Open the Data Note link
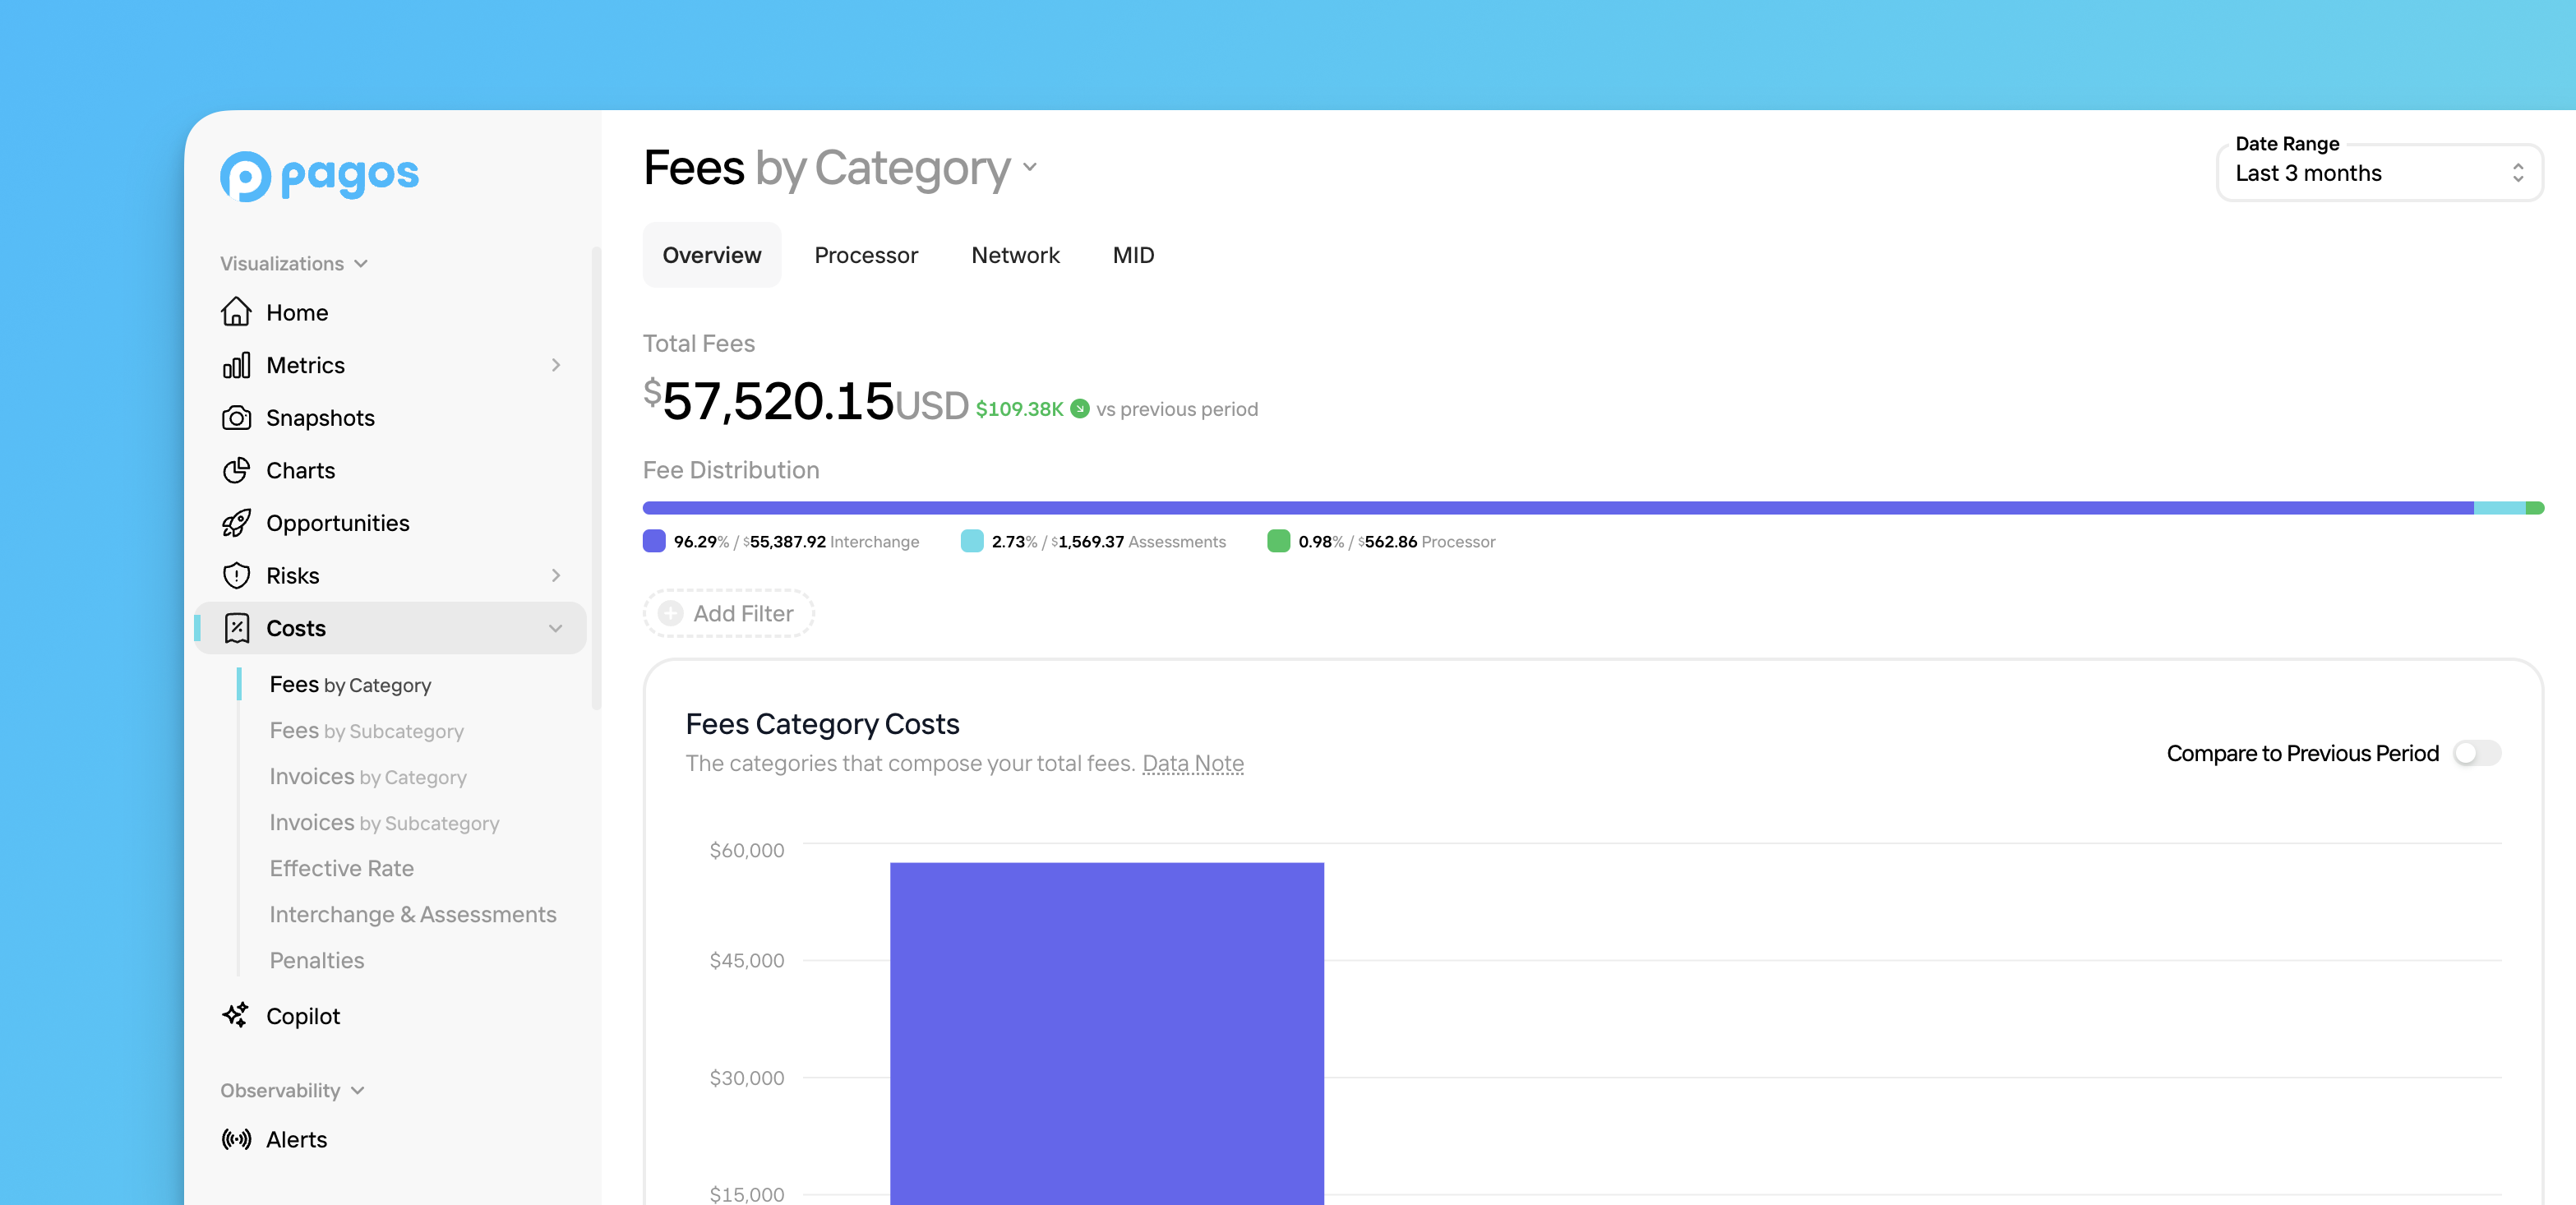 1193,764
